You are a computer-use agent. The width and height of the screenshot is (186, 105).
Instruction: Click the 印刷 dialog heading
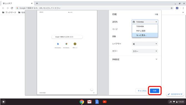[114, 14]
